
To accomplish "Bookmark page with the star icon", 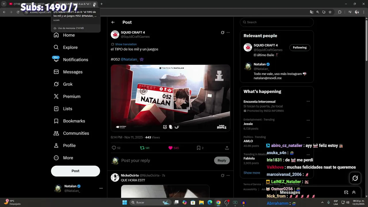I will (x=330, y=12).
